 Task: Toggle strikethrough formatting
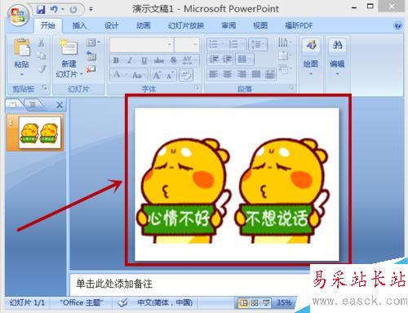(159, 60)
